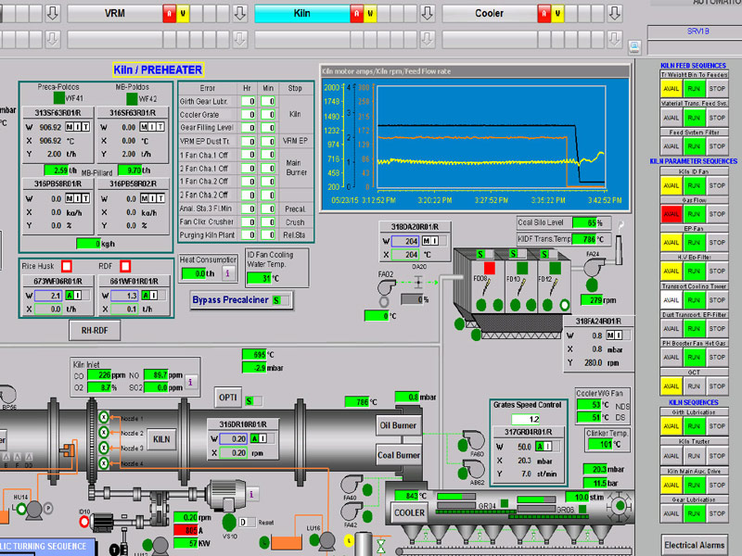Expand the down arrow next to Kiln tab

coord(427,14)
